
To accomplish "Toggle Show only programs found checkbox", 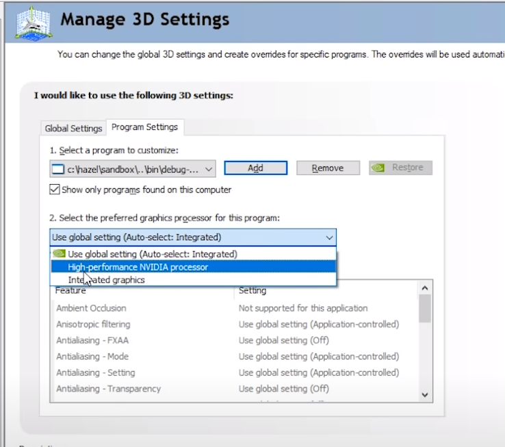I will tap(55, 190).
